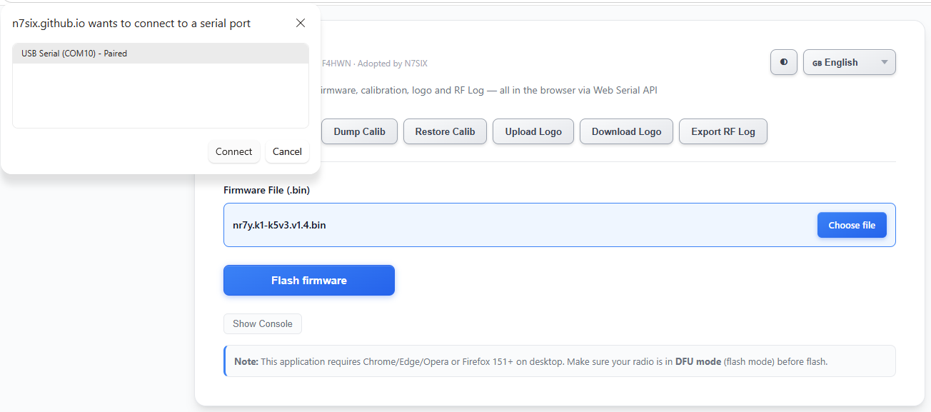Switch to Restore Calib tab
The width and height of the screenshot is (931, 412).
[445, 131]
